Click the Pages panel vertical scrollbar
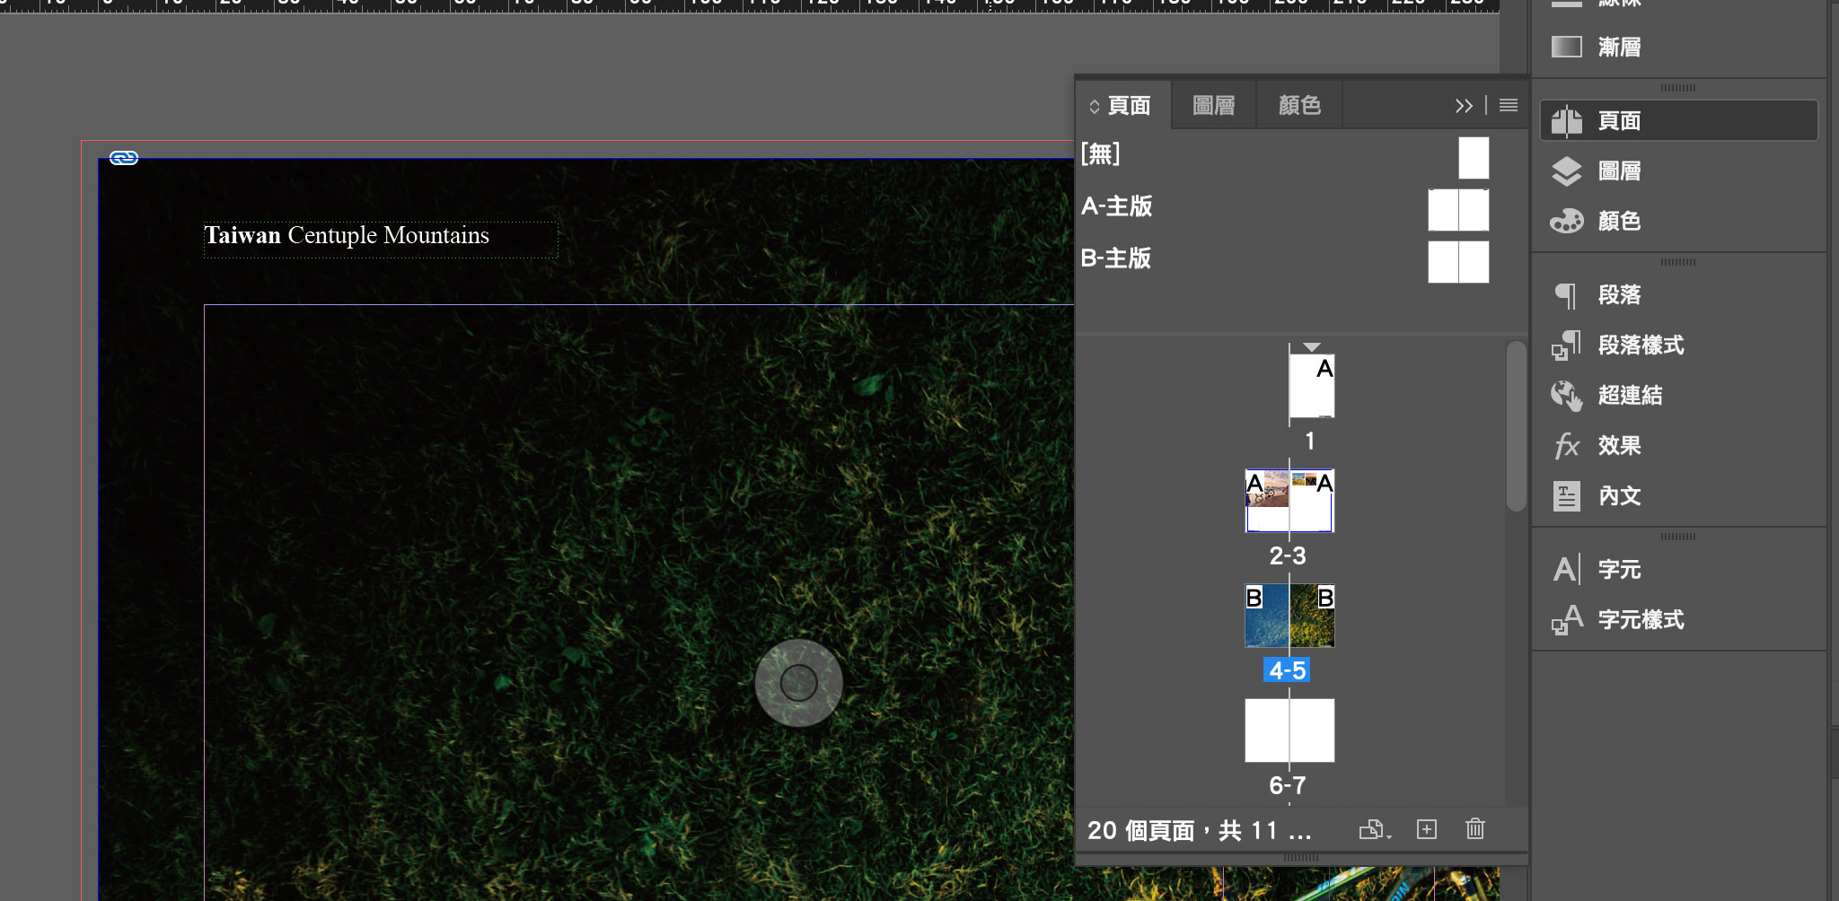The width and height of the screenshot is (1839, 901). (1516, 427)
